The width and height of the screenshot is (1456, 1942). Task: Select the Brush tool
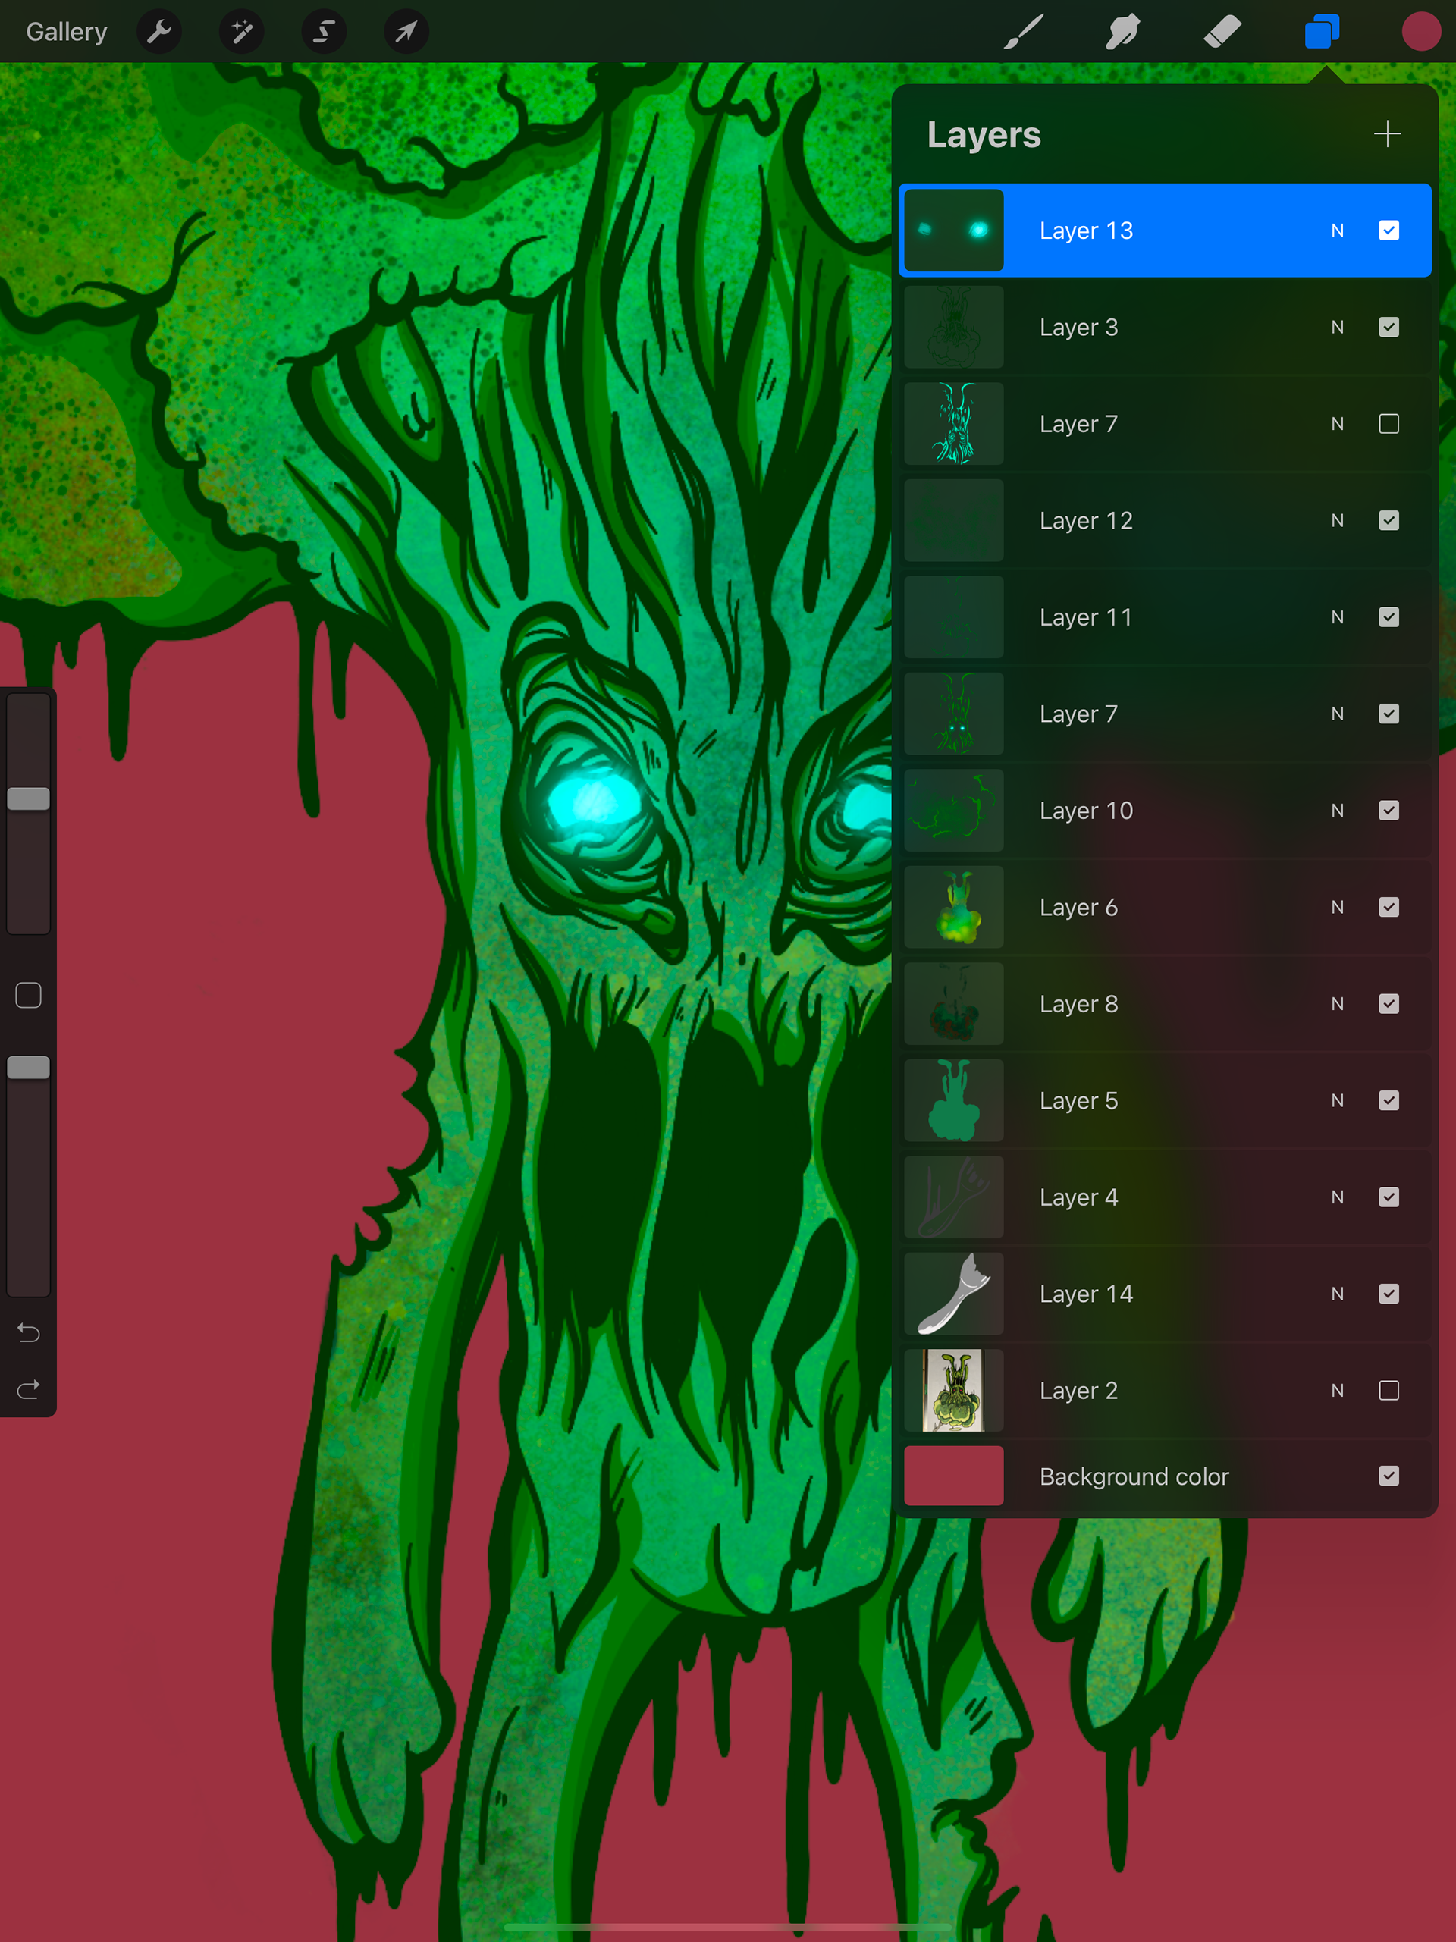pos(1023,33)
